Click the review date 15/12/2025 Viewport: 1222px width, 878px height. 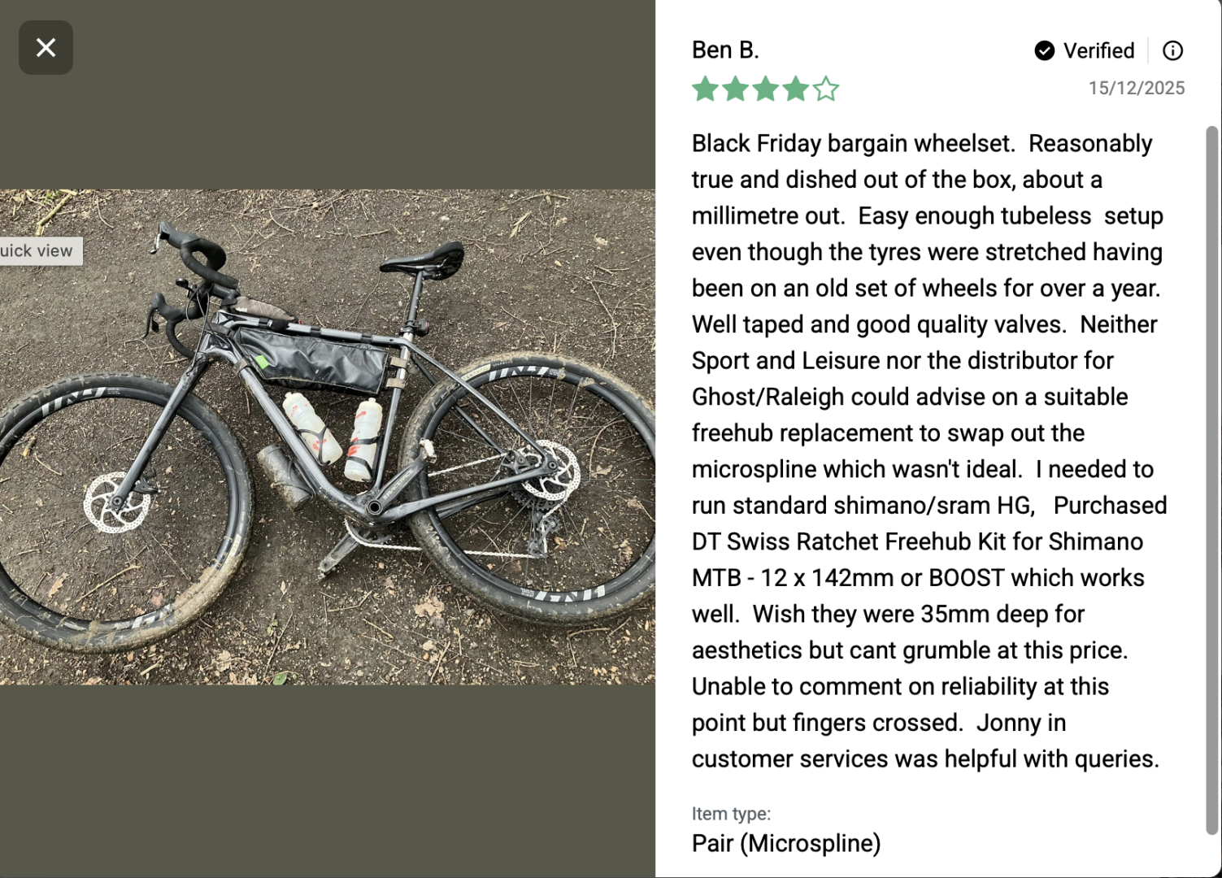tap(1136, 89)
